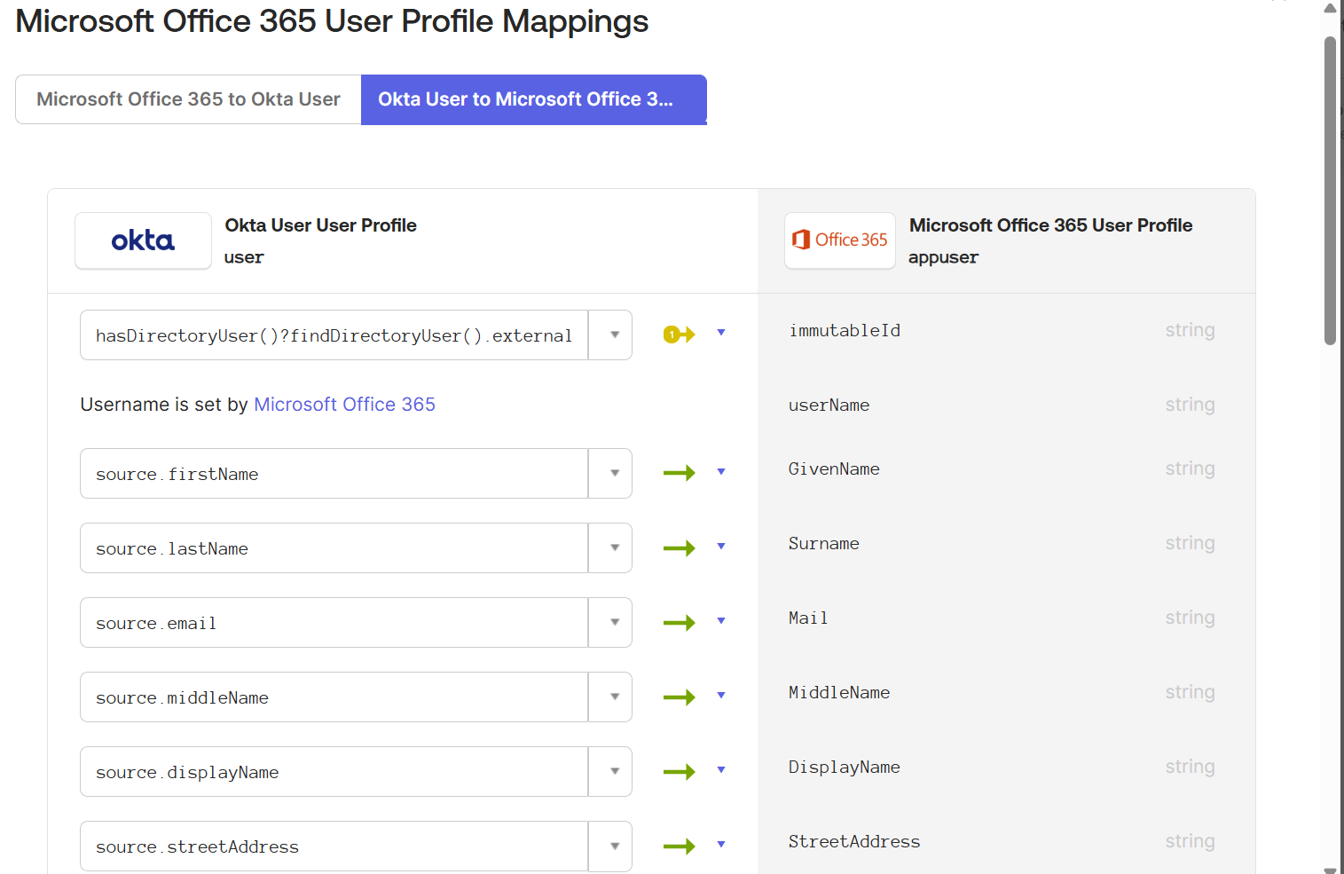This screenshot has width=1344, height=874.
Task: Switch to Microsoft Office 365 to Okta User tab
Action: point(188,99)
